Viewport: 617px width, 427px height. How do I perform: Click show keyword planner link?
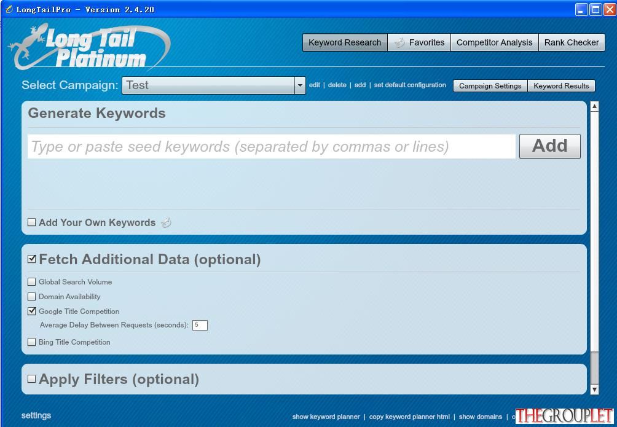pyautogui.click(x=326, y=417)
